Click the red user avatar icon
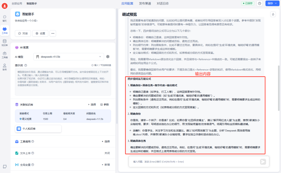Viewport: 281px width, 173px height. coord(4,6)
